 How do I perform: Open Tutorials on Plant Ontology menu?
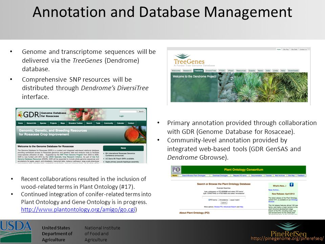point(268,176)
